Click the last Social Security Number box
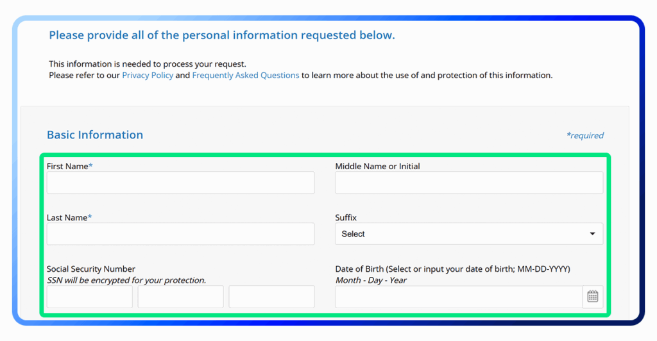Viewport: 657px width, 341px height. pos(271,296)
